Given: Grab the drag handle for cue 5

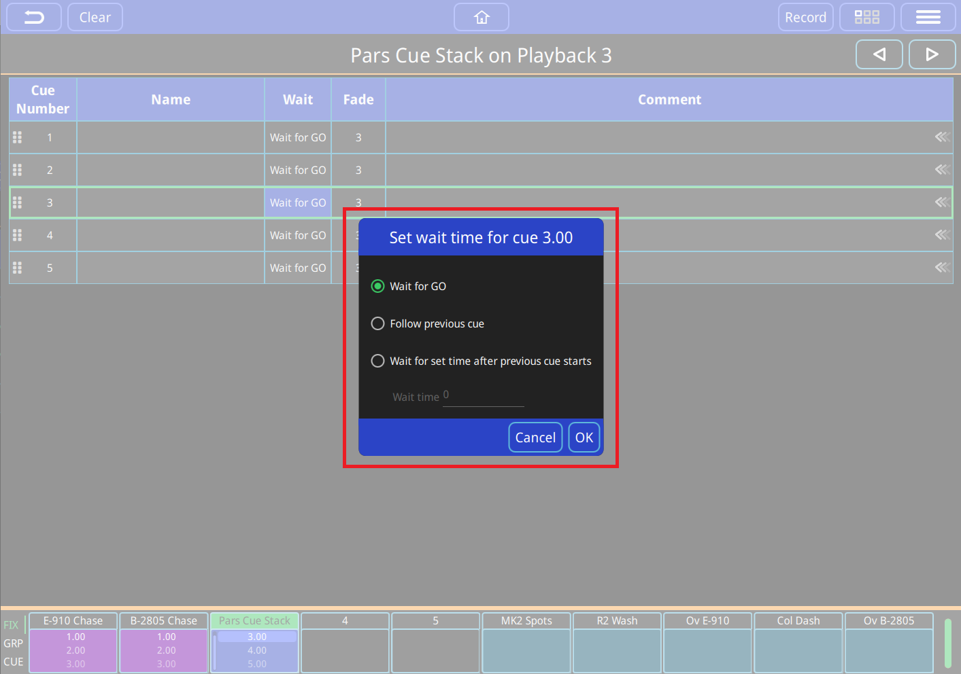Looking at the screenshot, I should click(18, 268).
